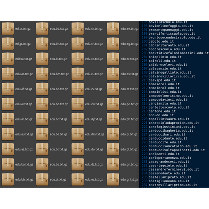Select the ed.jp.txt.gz file label
Viewport: 209px width, 209px height.
[x=23, y=44]
